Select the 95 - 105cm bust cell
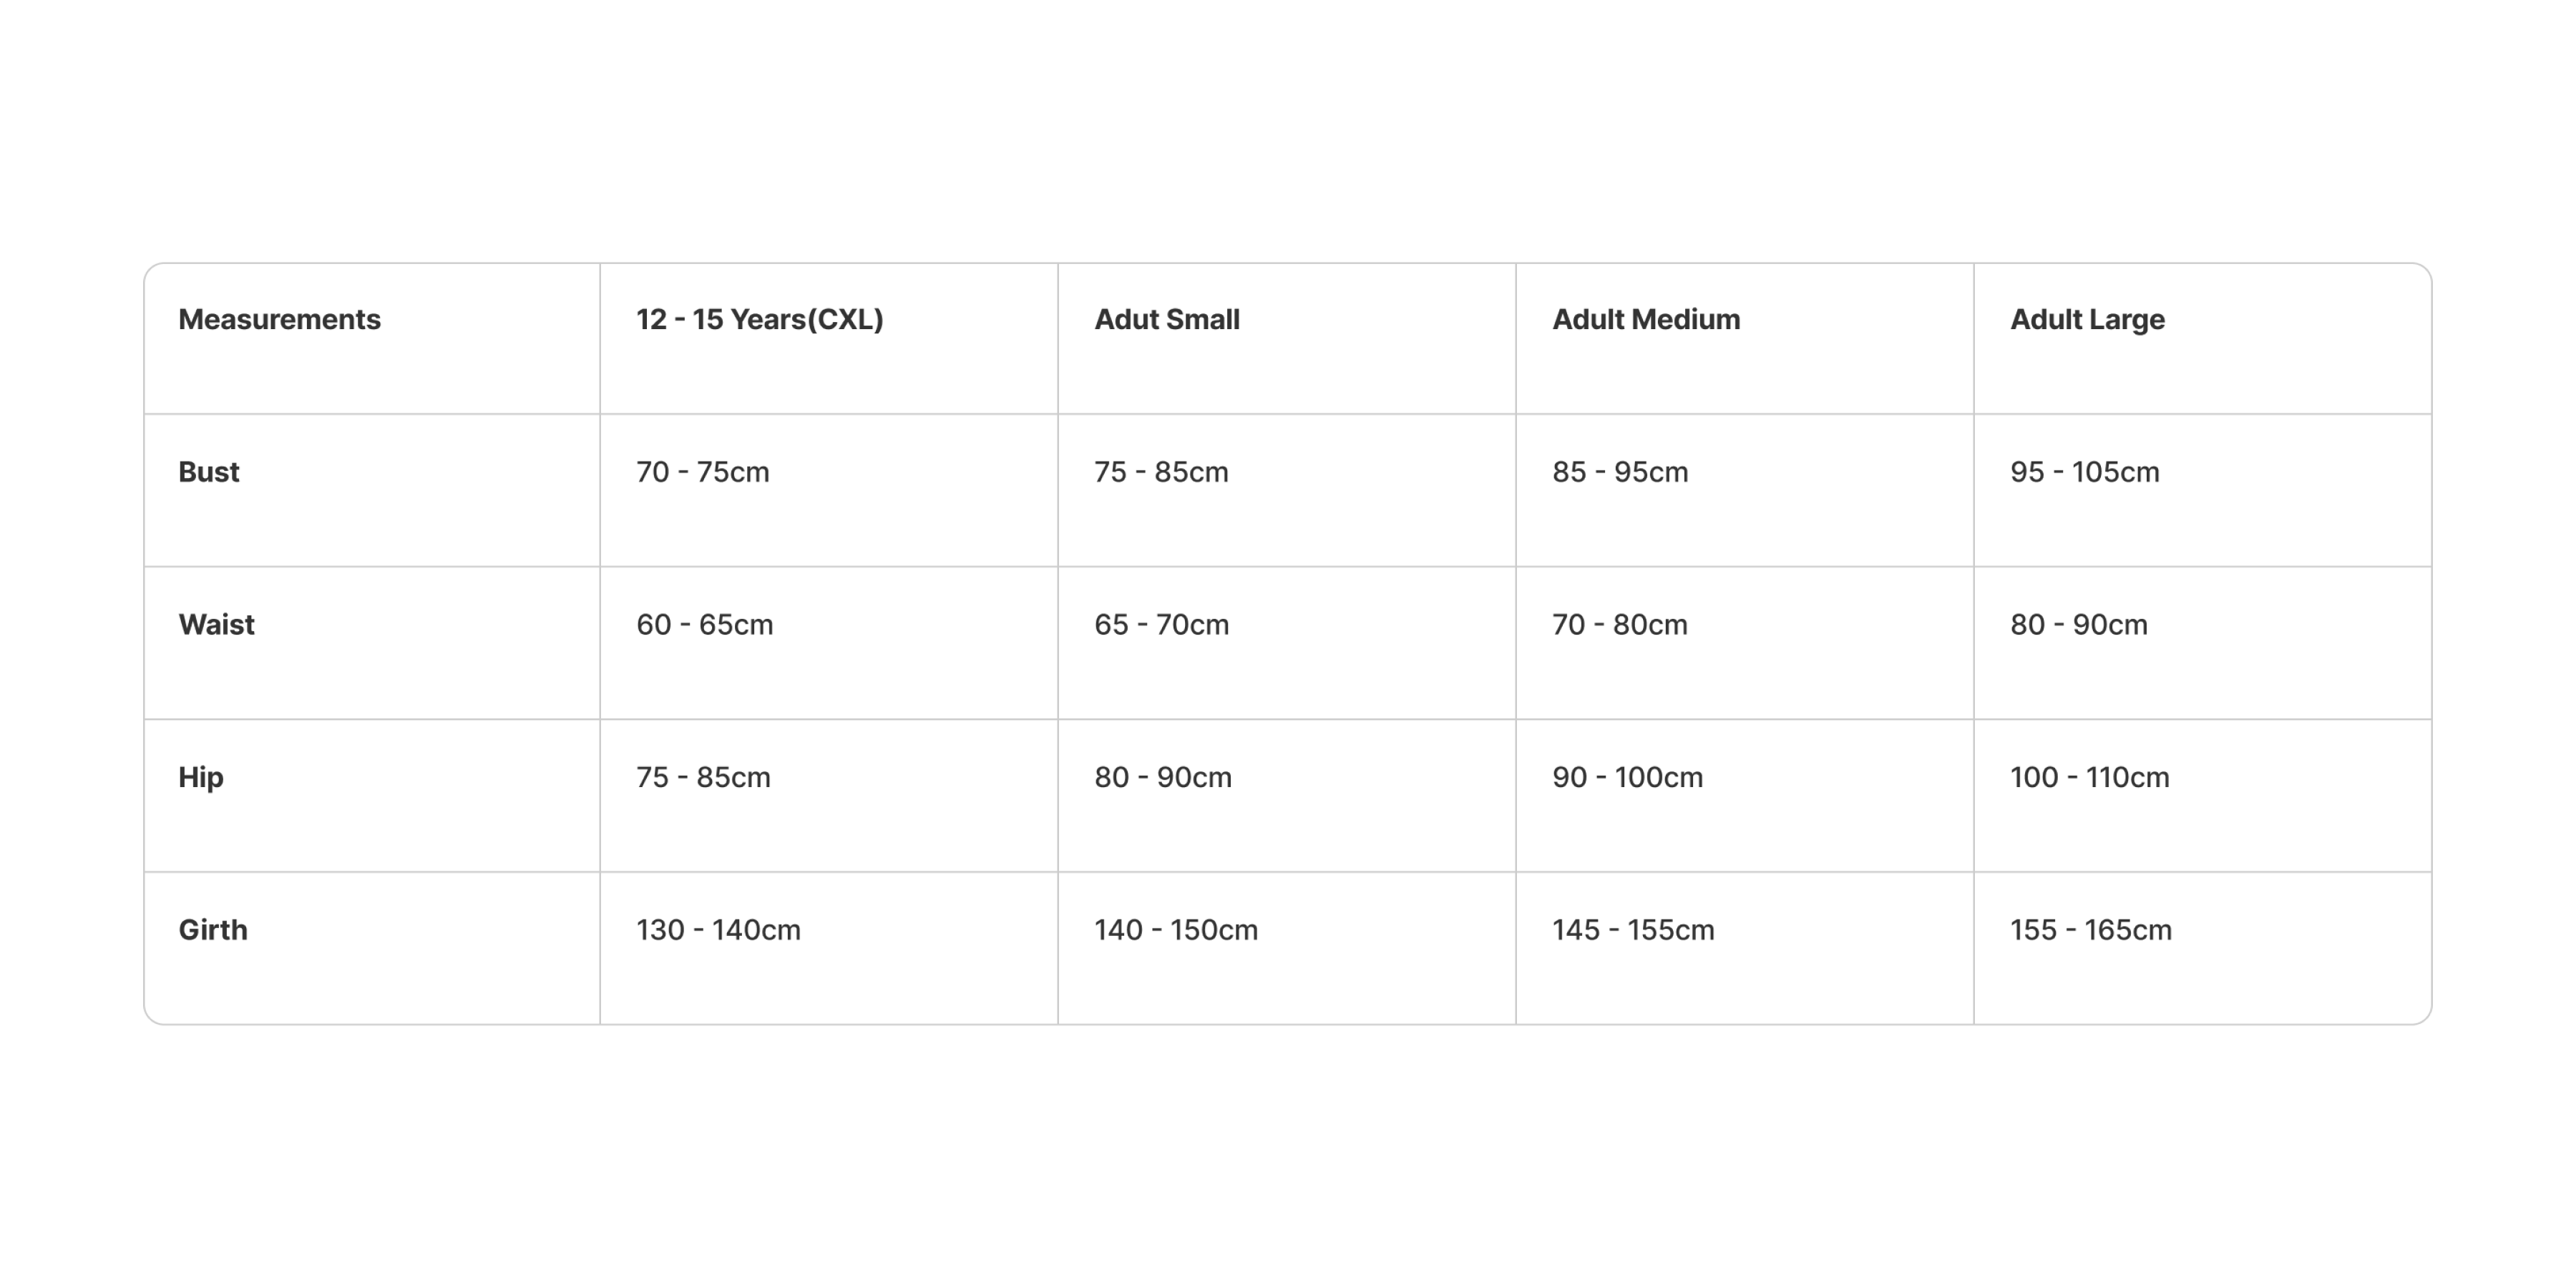This screenshot has height=1288, width=2576. click(x=2084, y=472)
